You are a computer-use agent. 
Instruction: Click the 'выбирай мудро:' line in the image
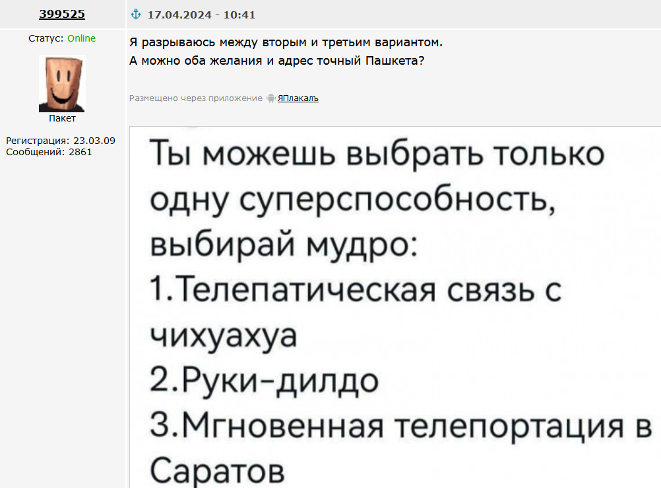click(x=284, y=245)
